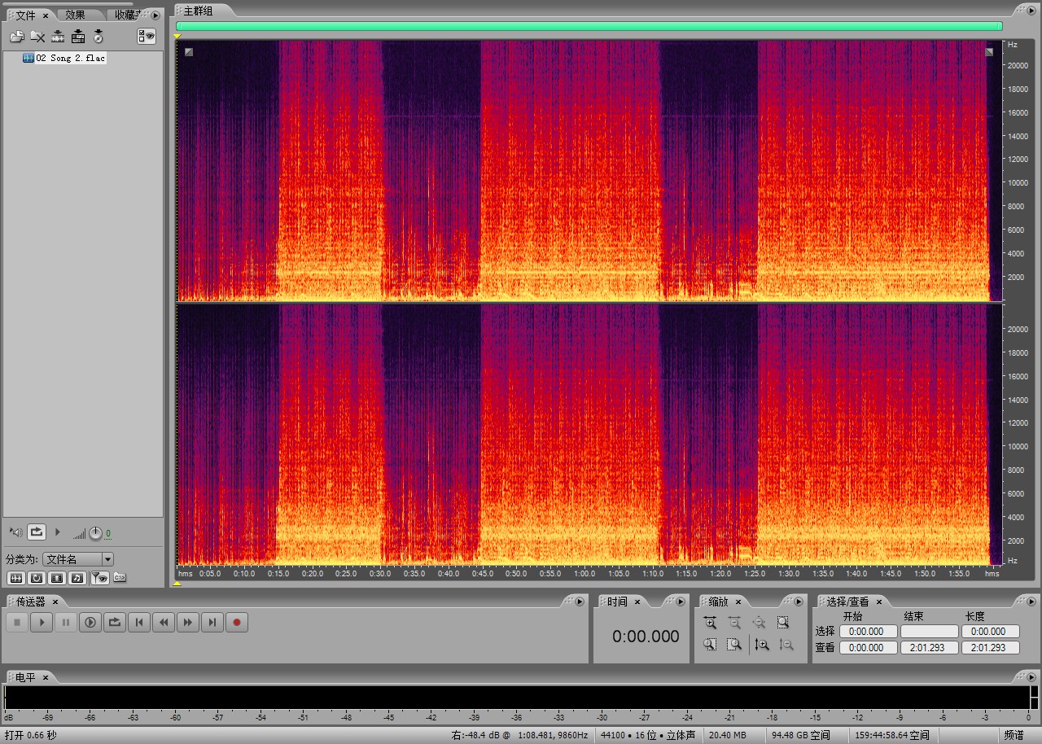Open the 时间 panel options menu arrow
This screenshot has width=1042, height=744.
681,602
